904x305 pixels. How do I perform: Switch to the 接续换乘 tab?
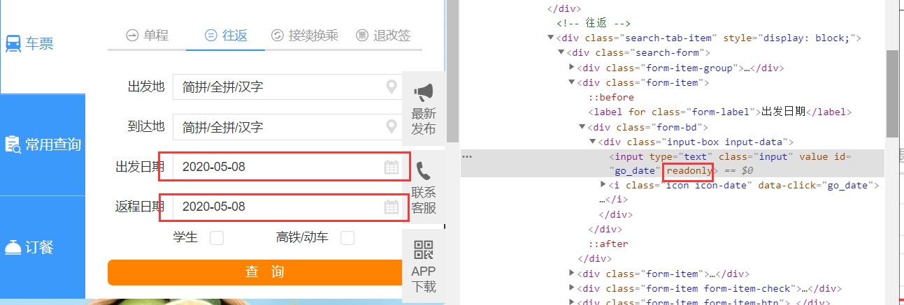coord(304,36)
